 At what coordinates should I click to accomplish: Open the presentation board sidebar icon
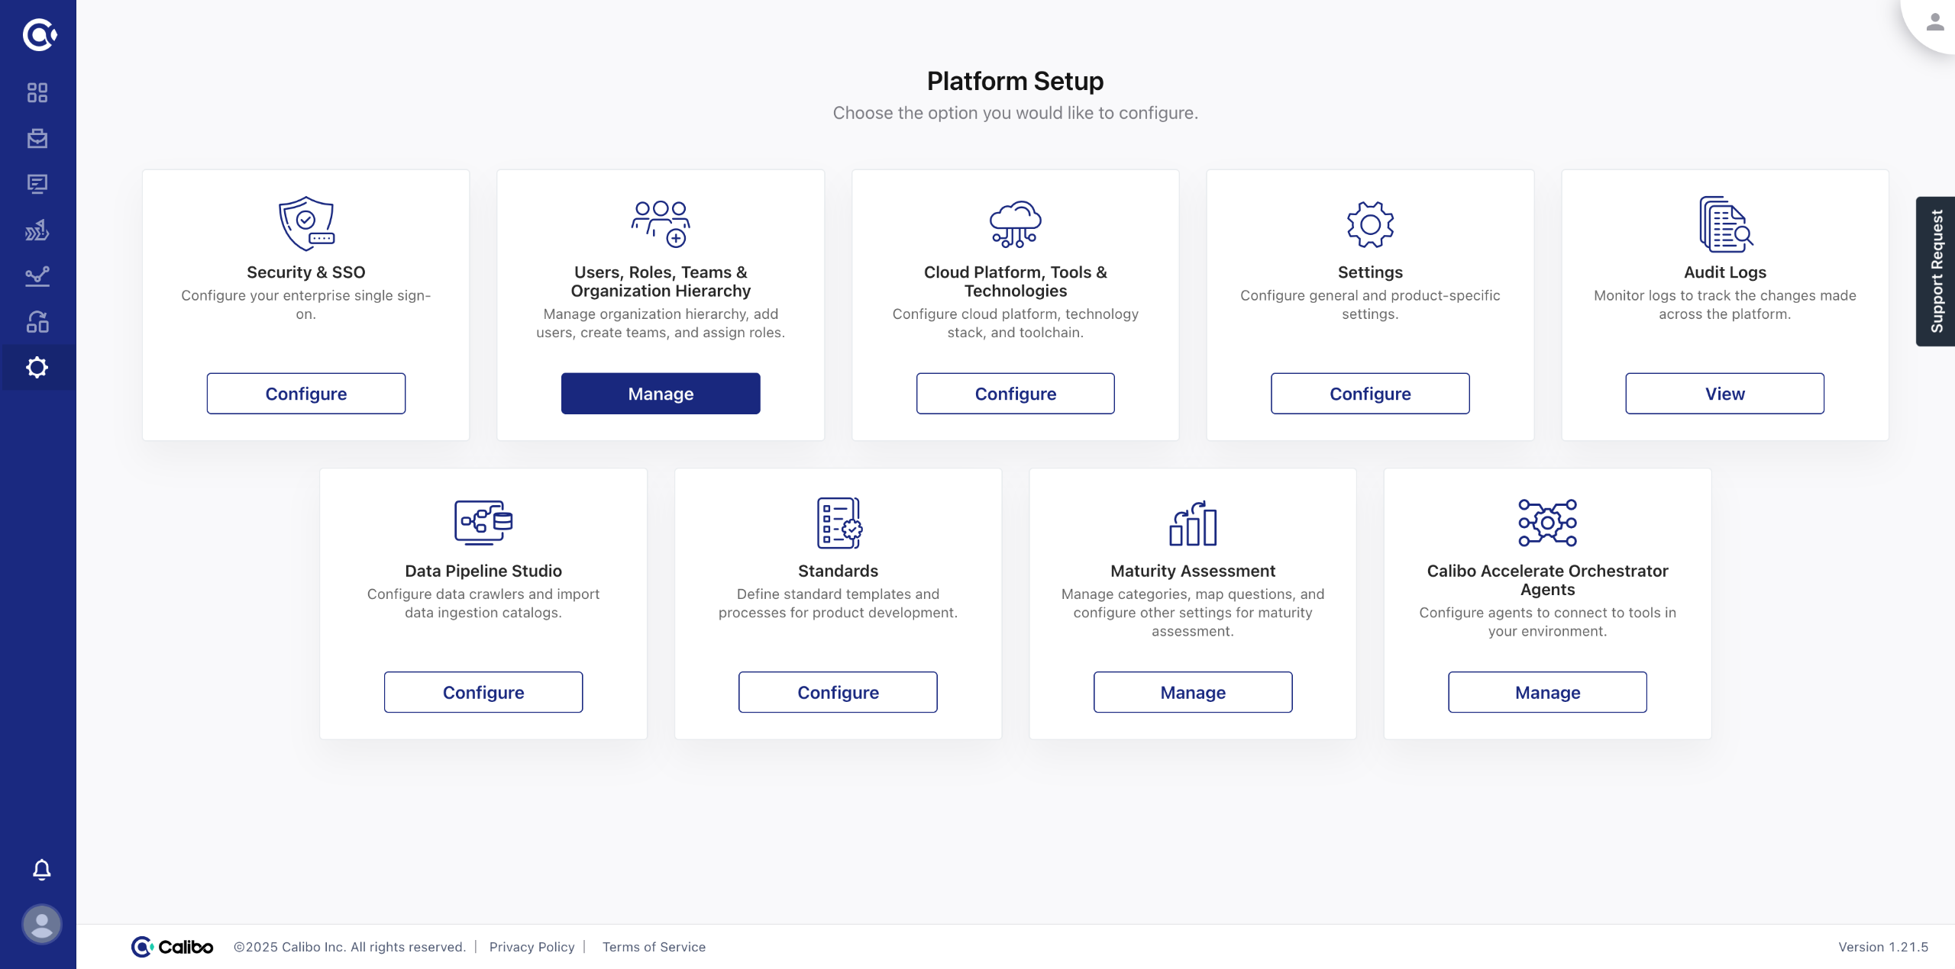(37, 184)
